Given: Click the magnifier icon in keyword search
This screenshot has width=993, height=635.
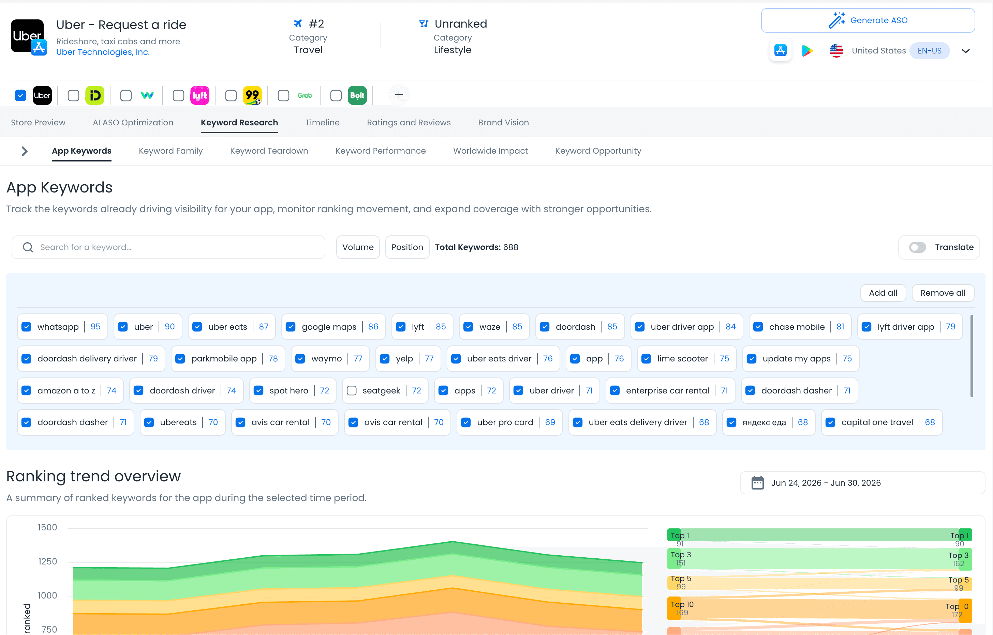Looking at the screenshot, I should [x=28, y=247].
